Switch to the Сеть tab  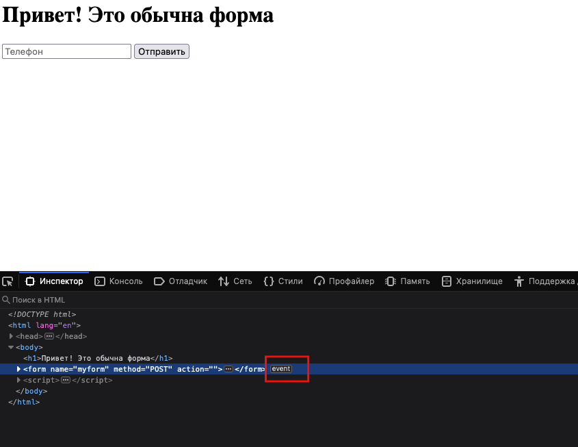click(x=235, y=281)
